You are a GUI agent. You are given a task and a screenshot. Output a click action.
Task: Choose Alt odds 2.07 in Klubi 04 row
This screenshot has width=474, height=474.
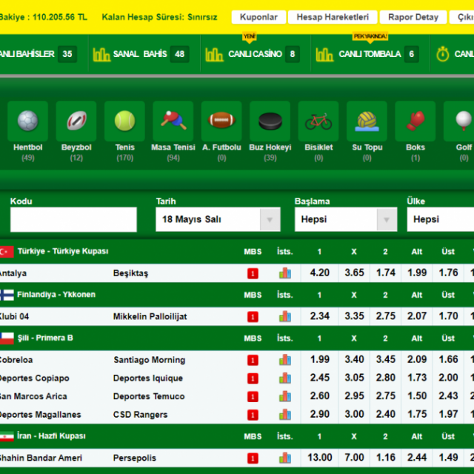417,316
